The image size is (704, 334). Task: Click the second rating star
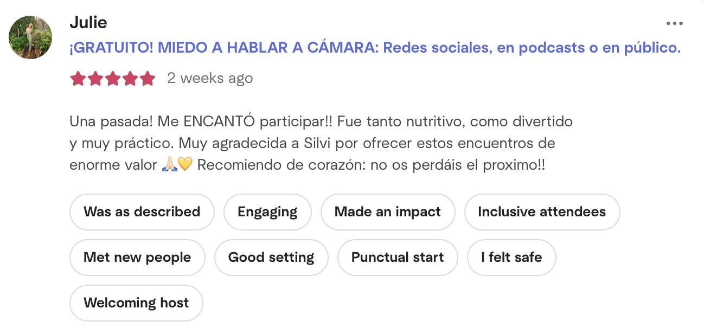[x=95, y=79]
